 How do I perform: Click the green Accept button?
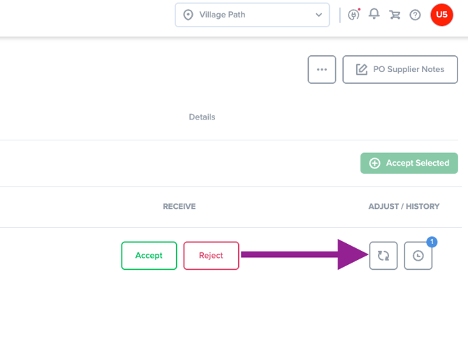149,256
